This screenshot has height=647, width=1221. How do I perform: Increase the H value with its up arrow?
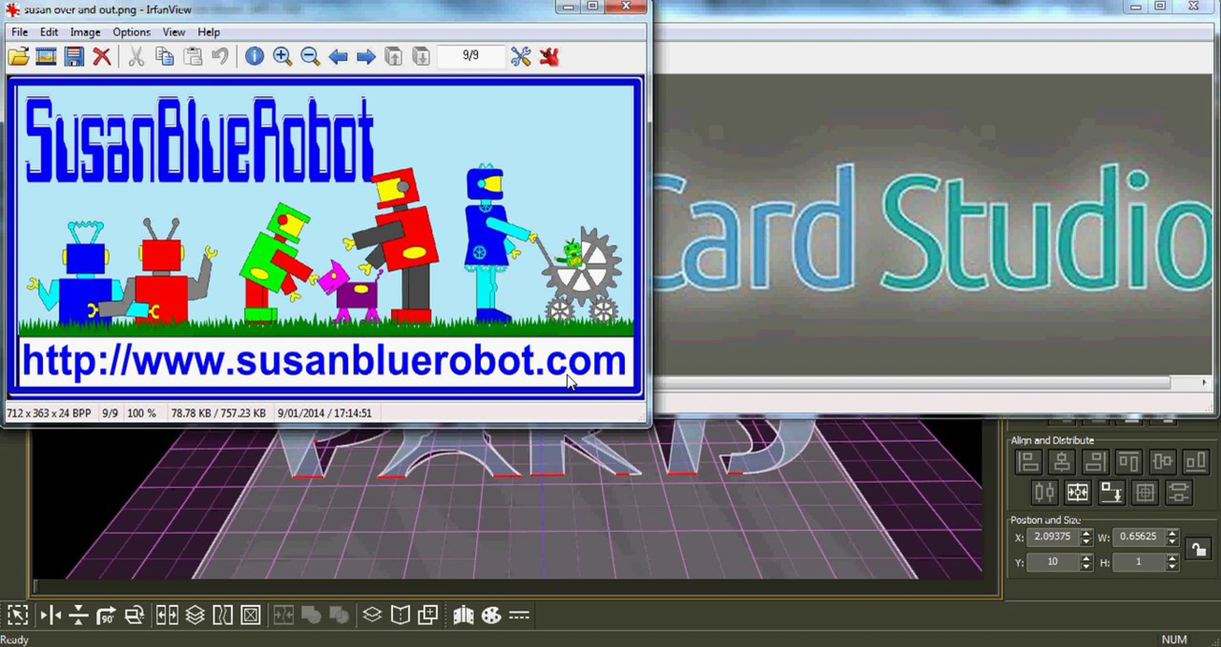(1173, 558)
